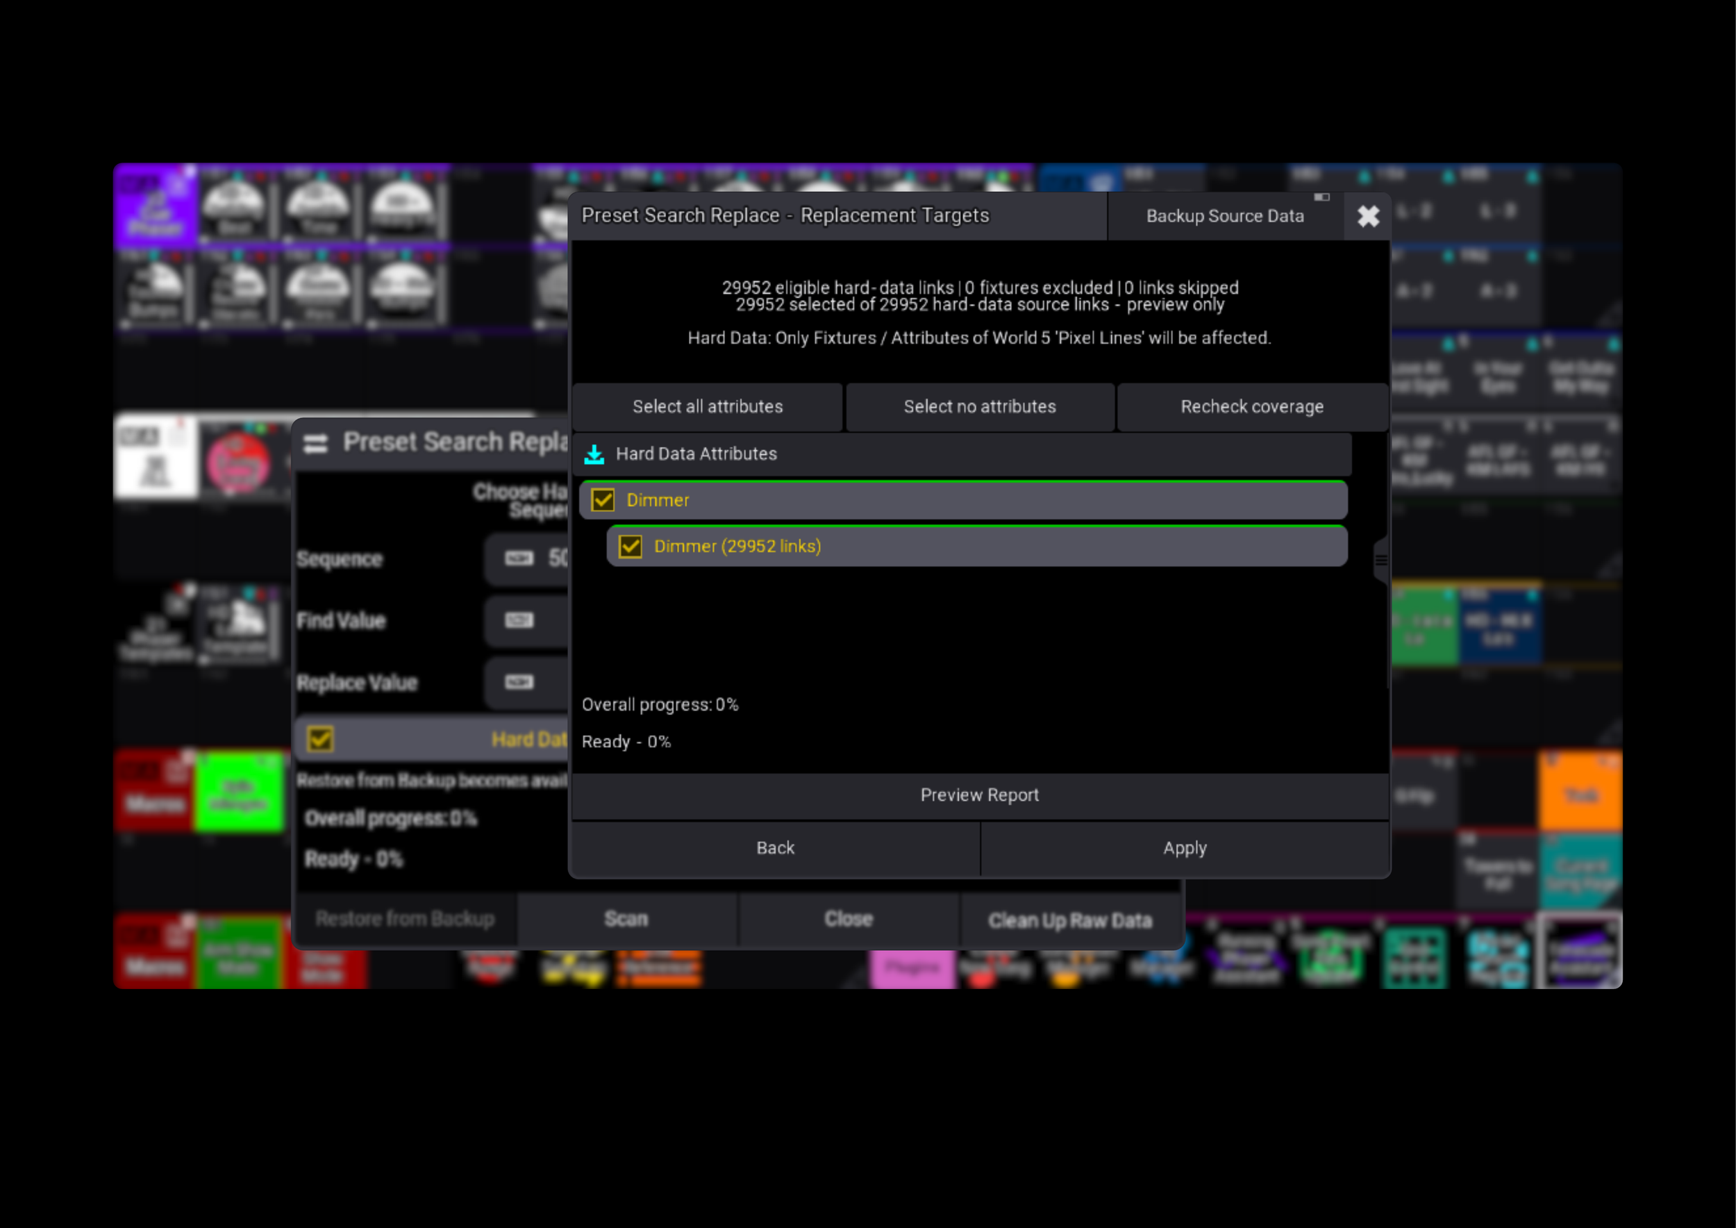
Task: Uncheck the top-level Dimmer attribute checkbox
Action: click(x=603, y=500)
